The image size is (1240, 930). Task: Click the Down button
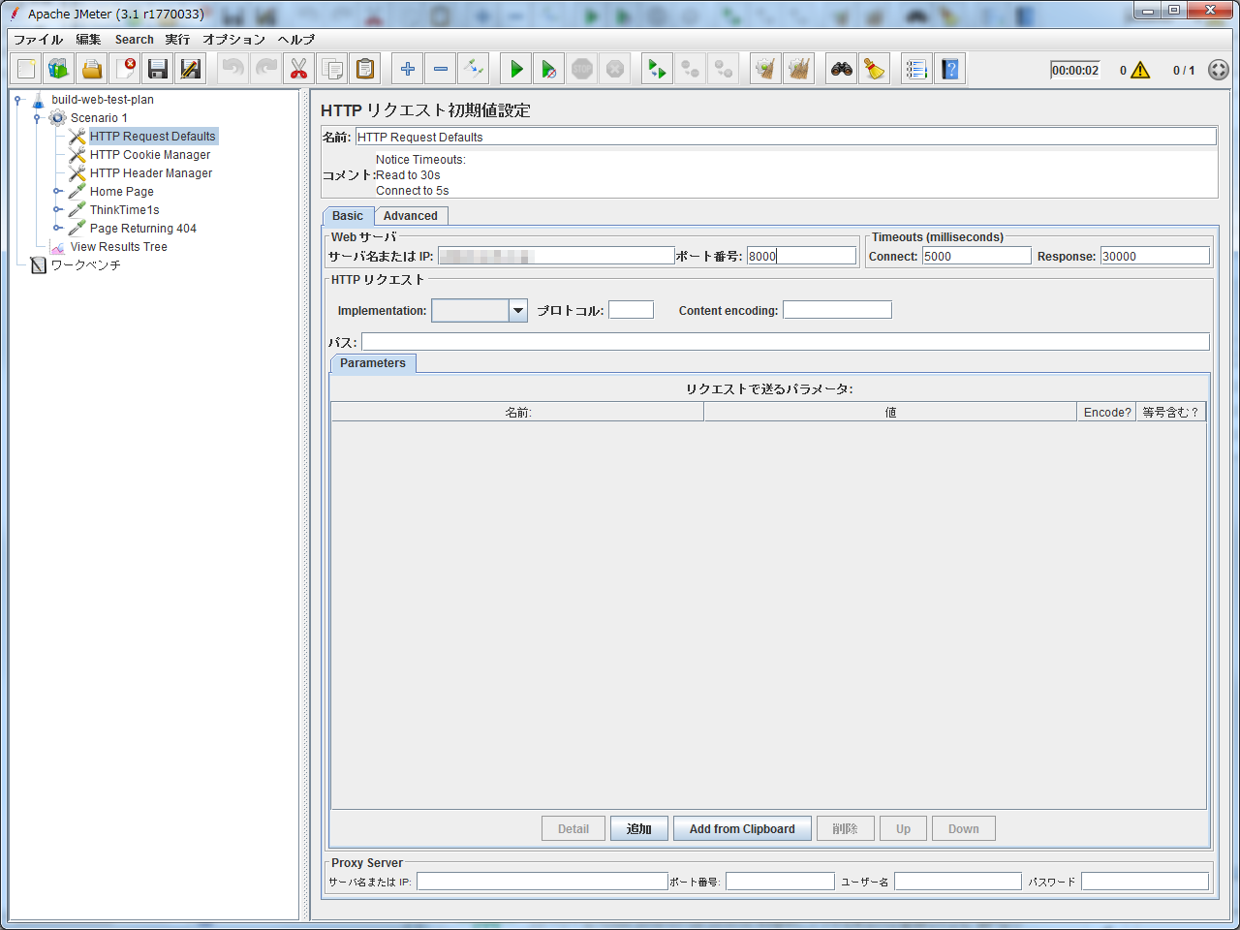coord(964,828)
